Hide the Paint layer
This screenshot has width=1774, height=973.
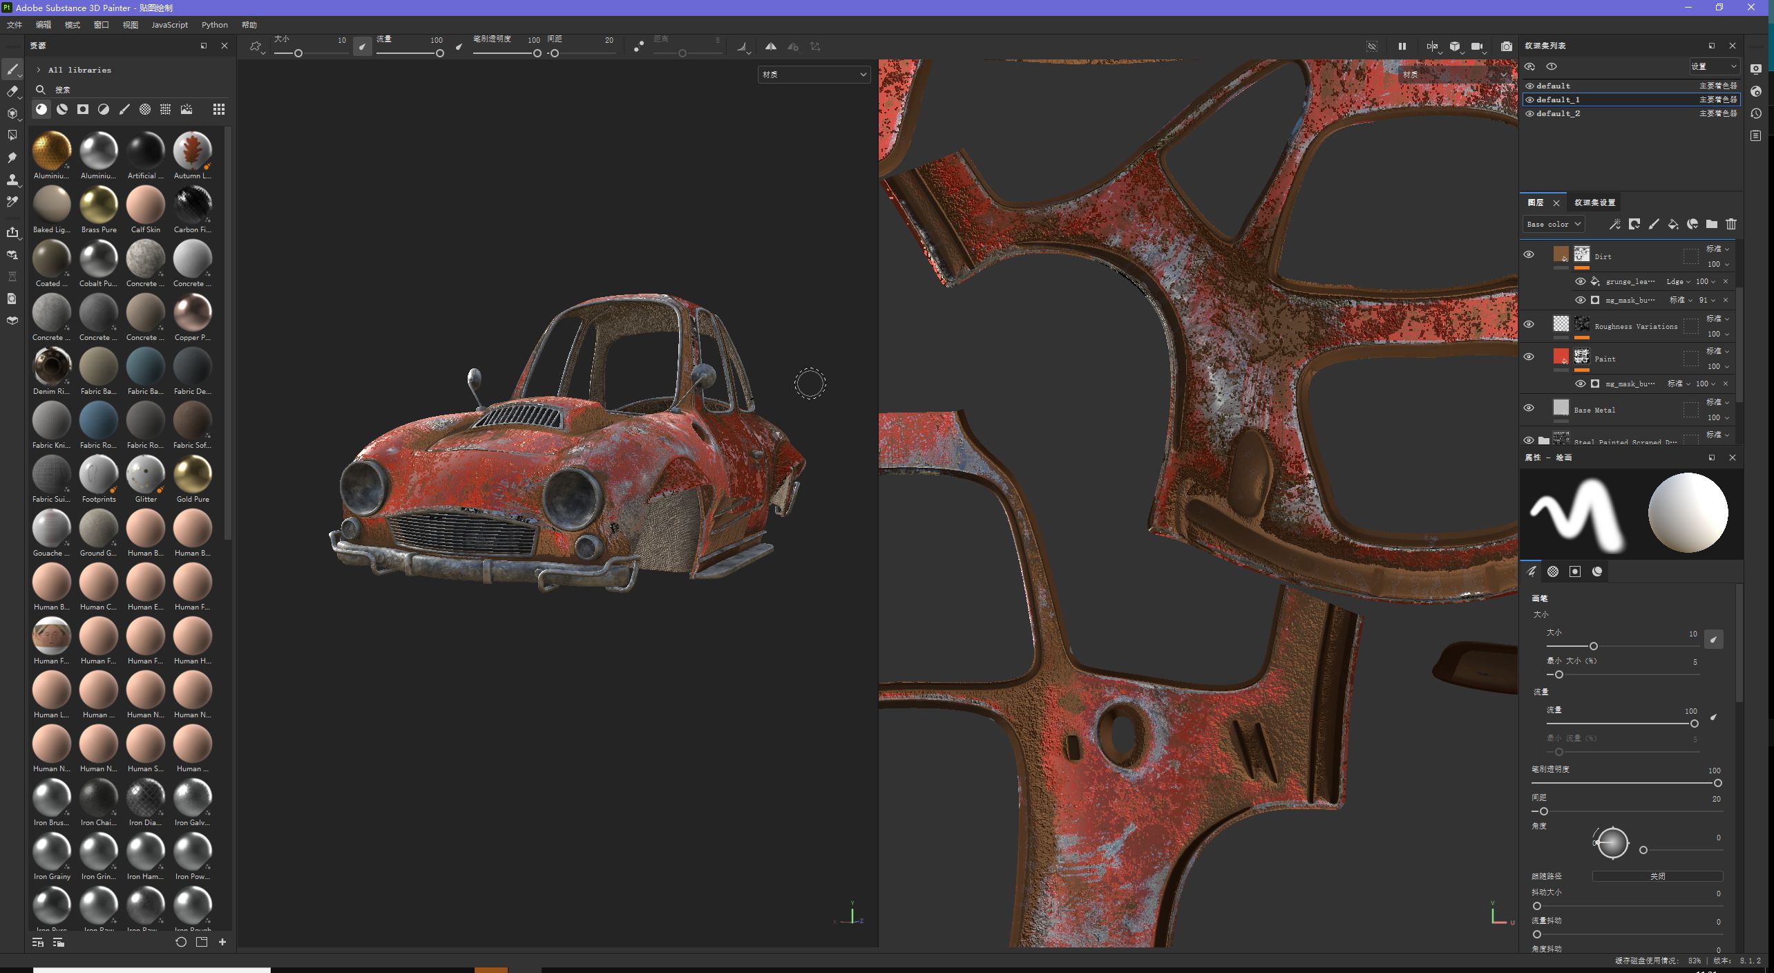1529,357
